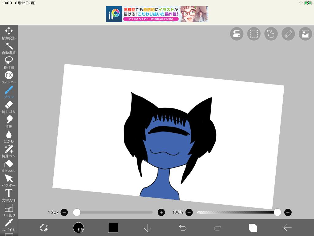314x236 pixels.
Task: Pick the Smudge finger tool (指先)
Action: (9, 122)
